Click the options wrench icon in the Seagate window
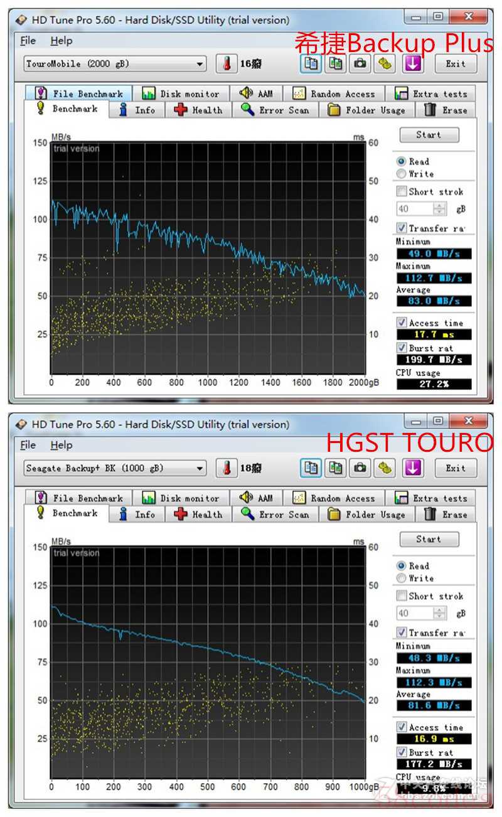Screen dimensions: 502x817 [x=385, y=468]
